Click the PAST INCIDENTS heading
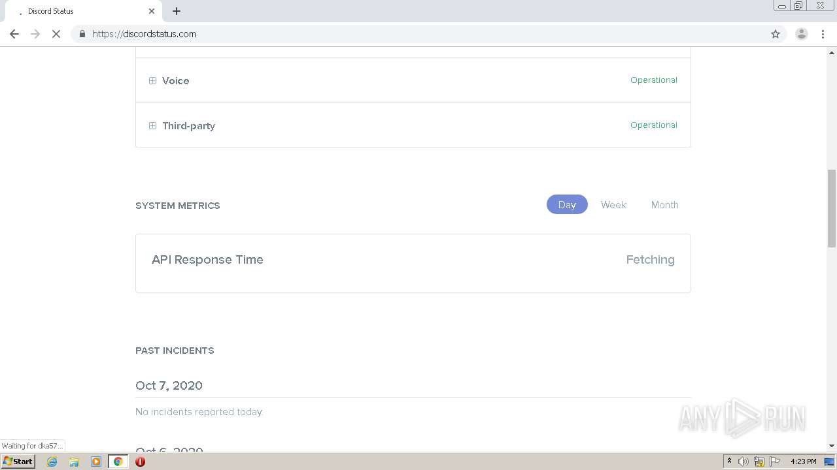The height and width of the screenshot is (470, 837). click(175, 351)
